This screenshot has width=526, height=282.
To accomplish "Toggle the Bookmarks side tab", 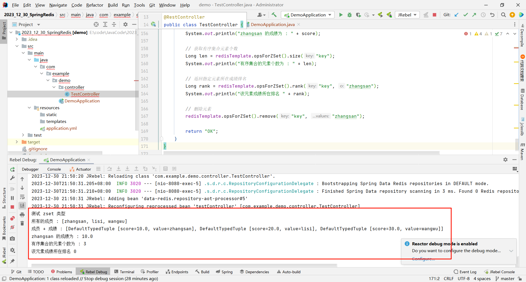I will click(4, 228).
